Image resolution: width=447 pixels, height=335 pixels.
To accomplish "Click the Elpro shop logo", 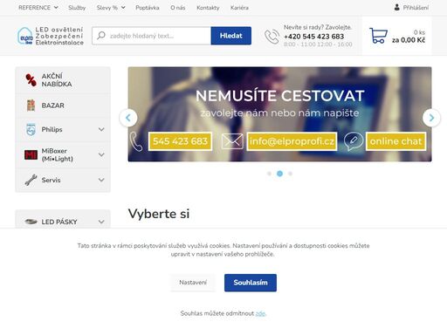I will tap(51, 36).
